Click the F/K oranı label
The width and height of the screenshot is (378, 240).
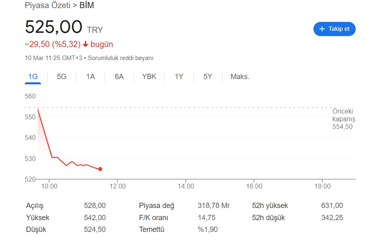[153, 218]
